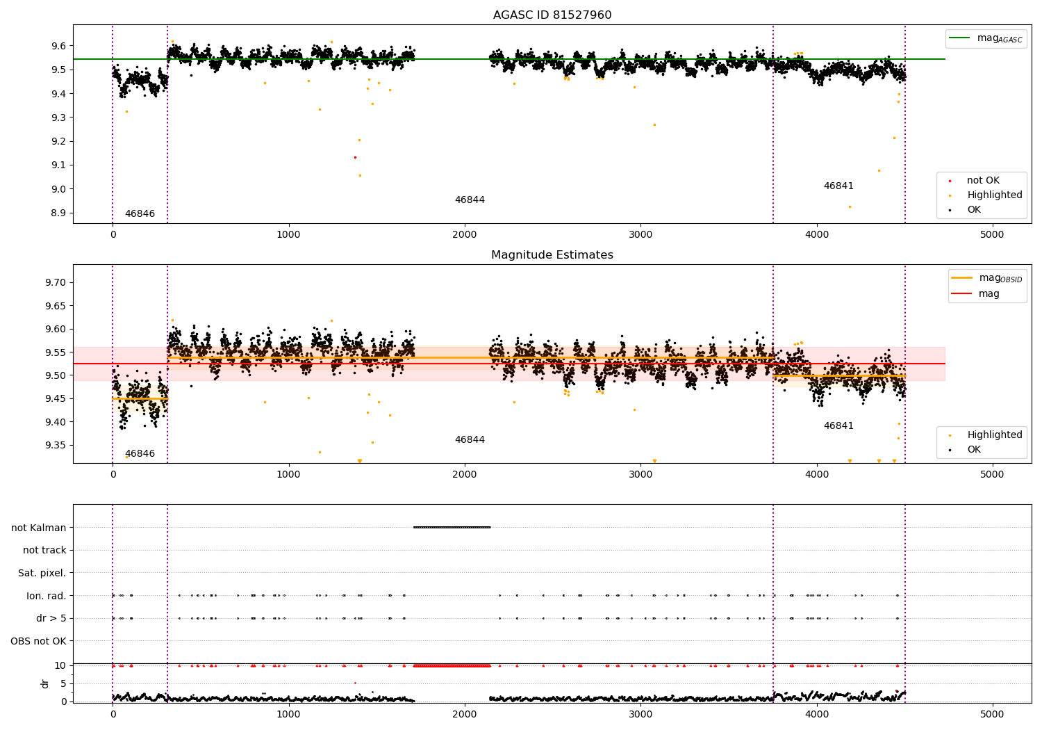Click obsid label 46844 in the top plot
This screenshot has height=730, width=1042.
pos(470,200)
